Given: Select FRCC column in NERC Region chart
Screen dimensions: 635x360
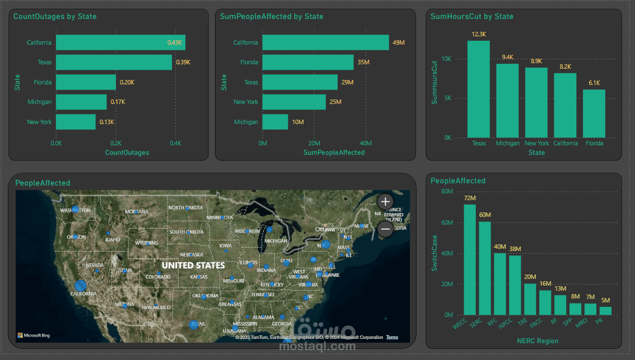Looking at the screenshot, I should 545,302.
